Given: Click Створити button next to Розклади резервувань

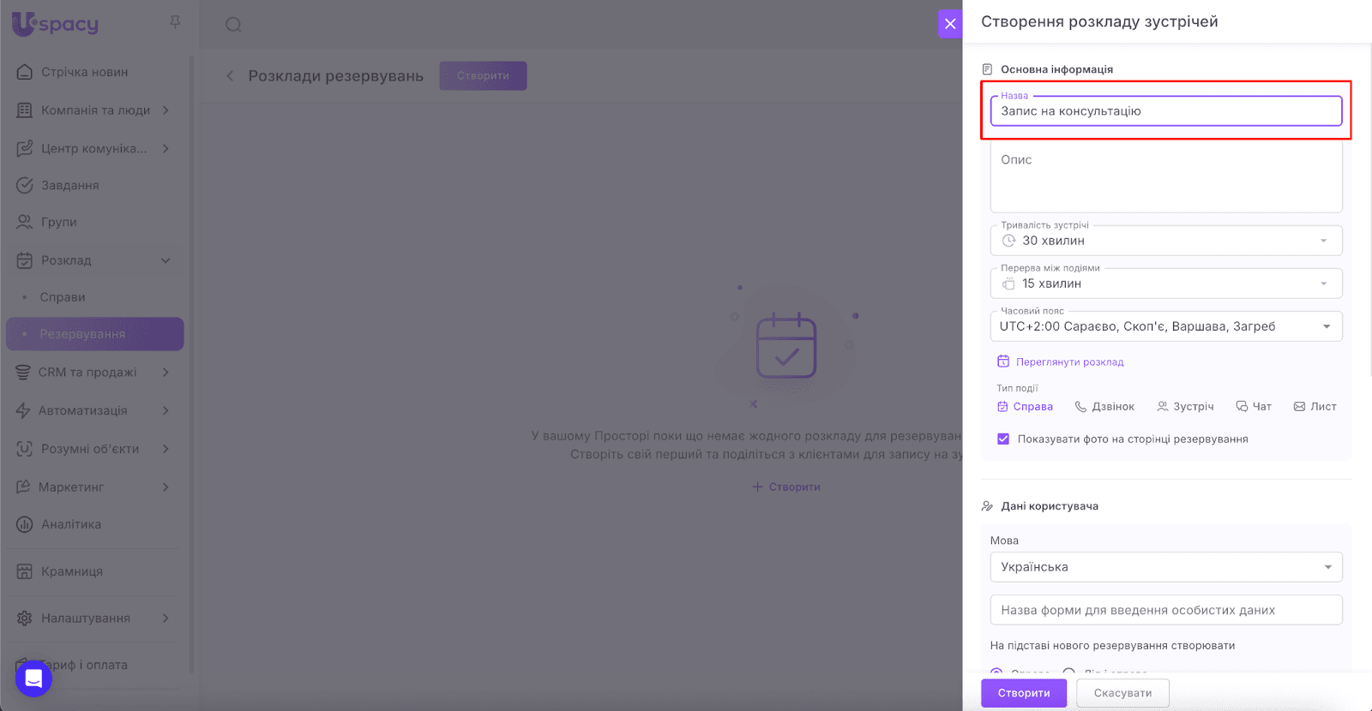Looking at the screenshot, I should click(x=483, y=75).
